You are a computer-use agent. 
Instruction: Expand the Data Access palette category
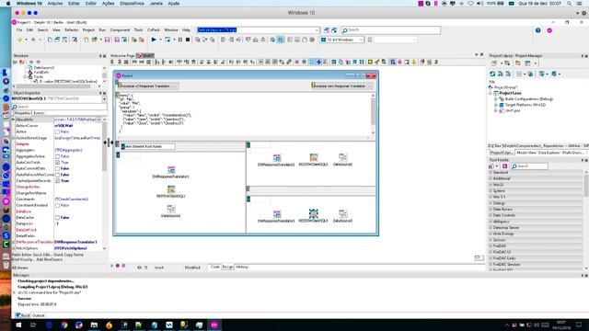coord(491,209)
